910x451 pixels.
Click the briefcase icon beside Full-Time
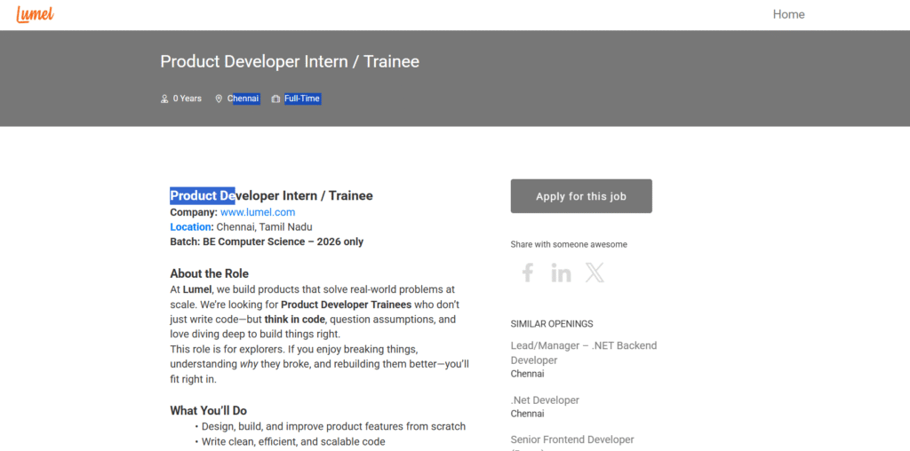coord(275,99)
